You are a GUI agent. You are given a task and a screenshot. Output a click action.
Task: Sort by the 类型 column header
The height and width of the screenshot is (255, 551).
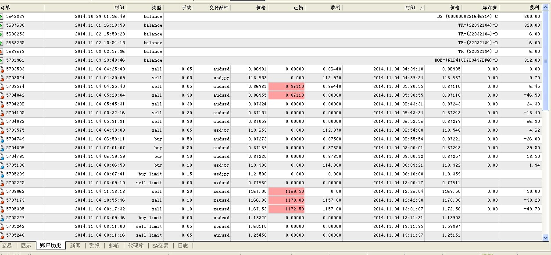point(145,7)
